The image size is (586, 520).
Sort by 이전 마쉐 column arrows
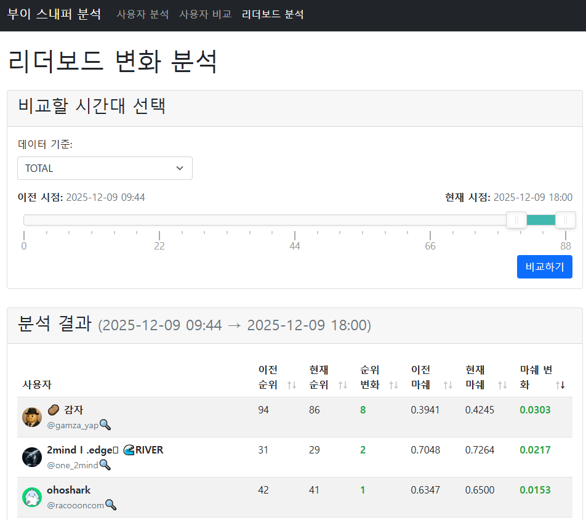(448, 385)
